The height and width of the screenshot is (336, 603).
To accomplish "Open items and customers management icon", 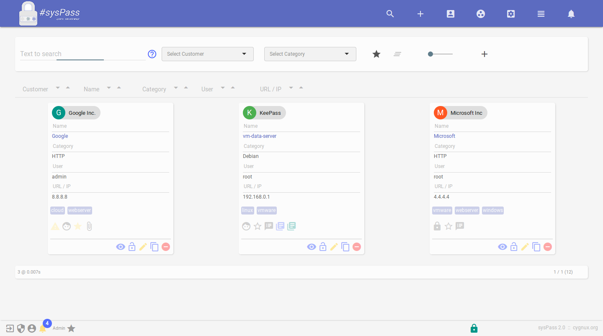I will [481, 14].
